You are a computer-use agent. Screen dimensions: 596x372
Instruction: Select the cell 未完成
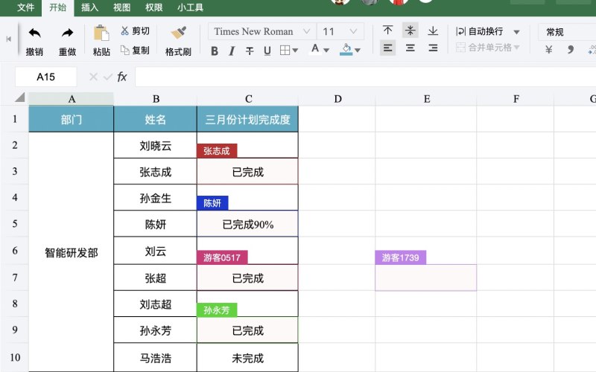248,358
